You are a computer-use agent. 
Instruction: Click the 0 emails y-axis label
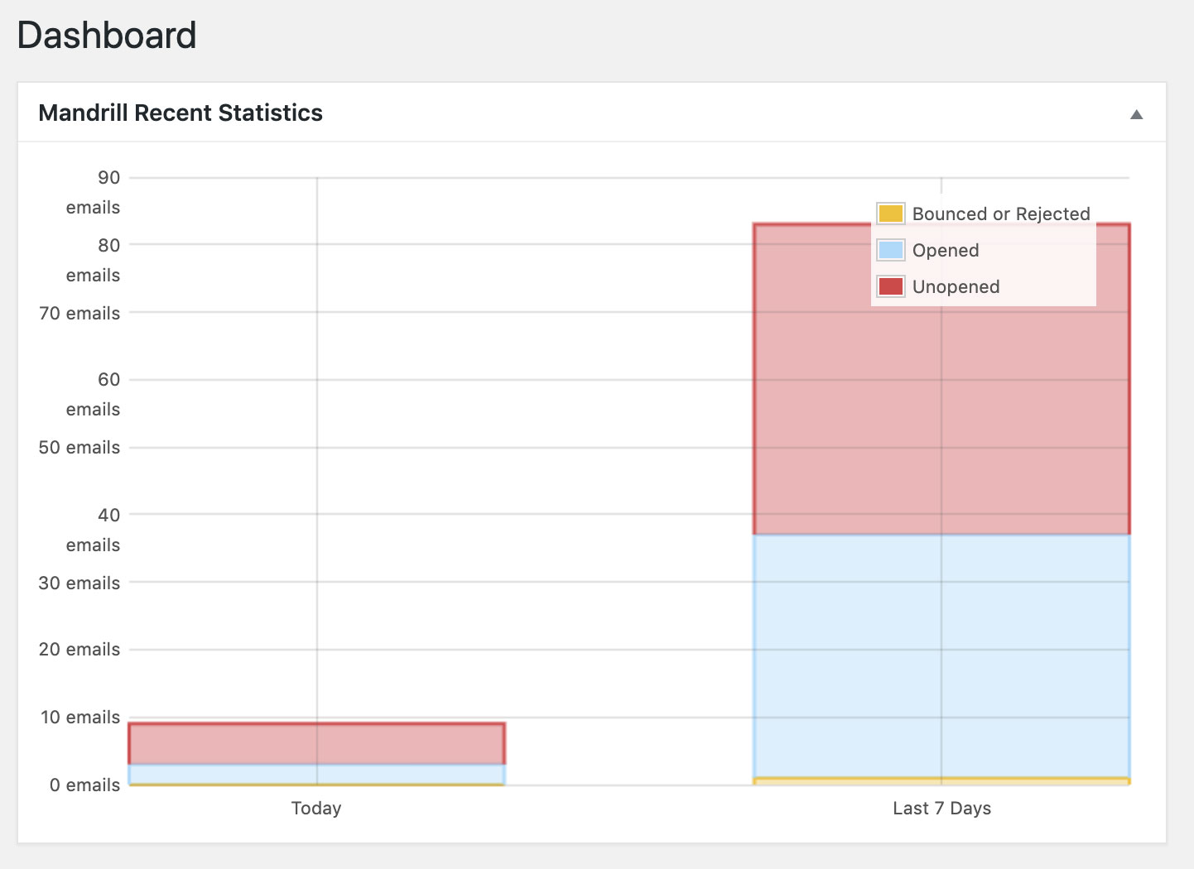tap(84, 785)
